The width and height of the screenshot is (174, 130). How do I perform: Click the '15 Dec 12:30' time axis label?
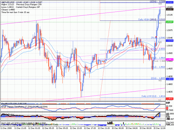pos(159,128)
